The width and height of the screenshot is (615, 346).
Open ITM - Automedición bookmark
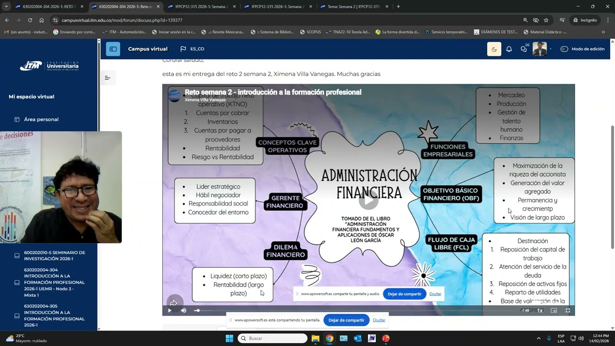(x=125, y=32)
